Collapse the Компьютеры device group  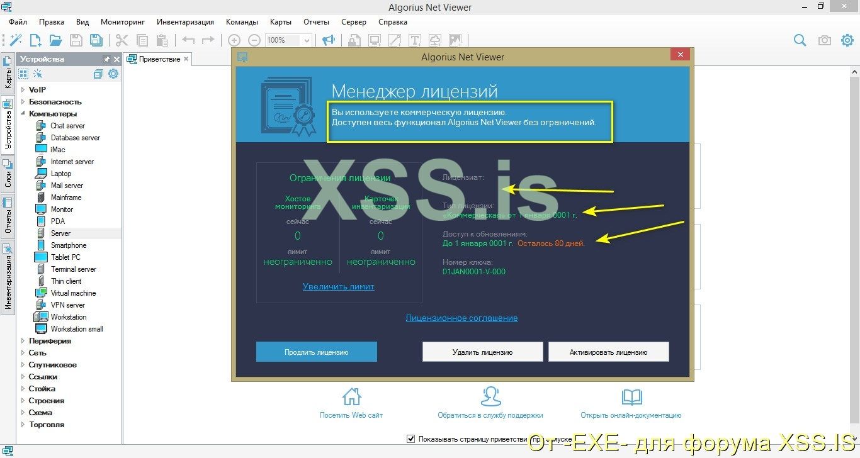point(23,114)
